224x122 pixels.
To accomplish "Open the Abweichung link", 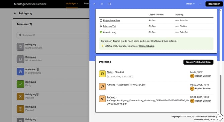I will [x=109, y=32].
